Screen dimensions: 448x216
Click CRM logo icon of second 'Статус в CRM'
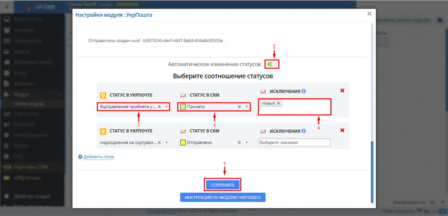coord(183,131)
